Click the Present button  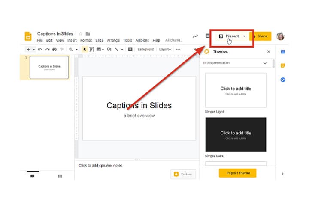(229, 36)
